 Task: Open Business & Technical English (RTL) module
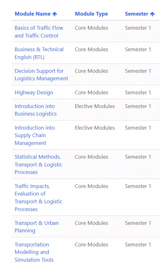click(39, 53)
